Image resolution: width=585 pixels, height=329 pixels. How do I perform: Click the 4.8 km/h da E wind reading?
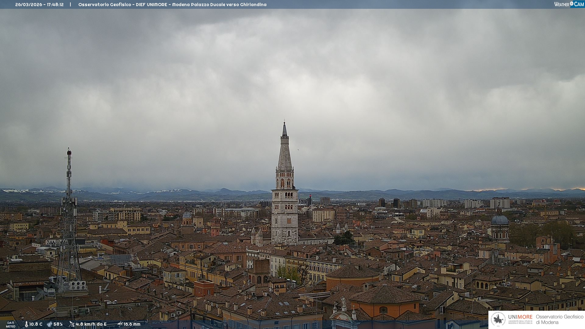pos(91,324)
